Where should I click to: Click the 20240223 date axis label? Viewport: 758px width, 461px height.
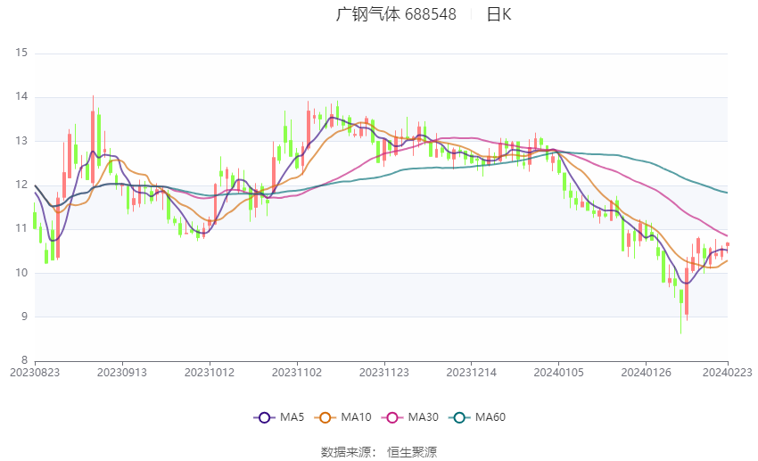coord(727,373)
